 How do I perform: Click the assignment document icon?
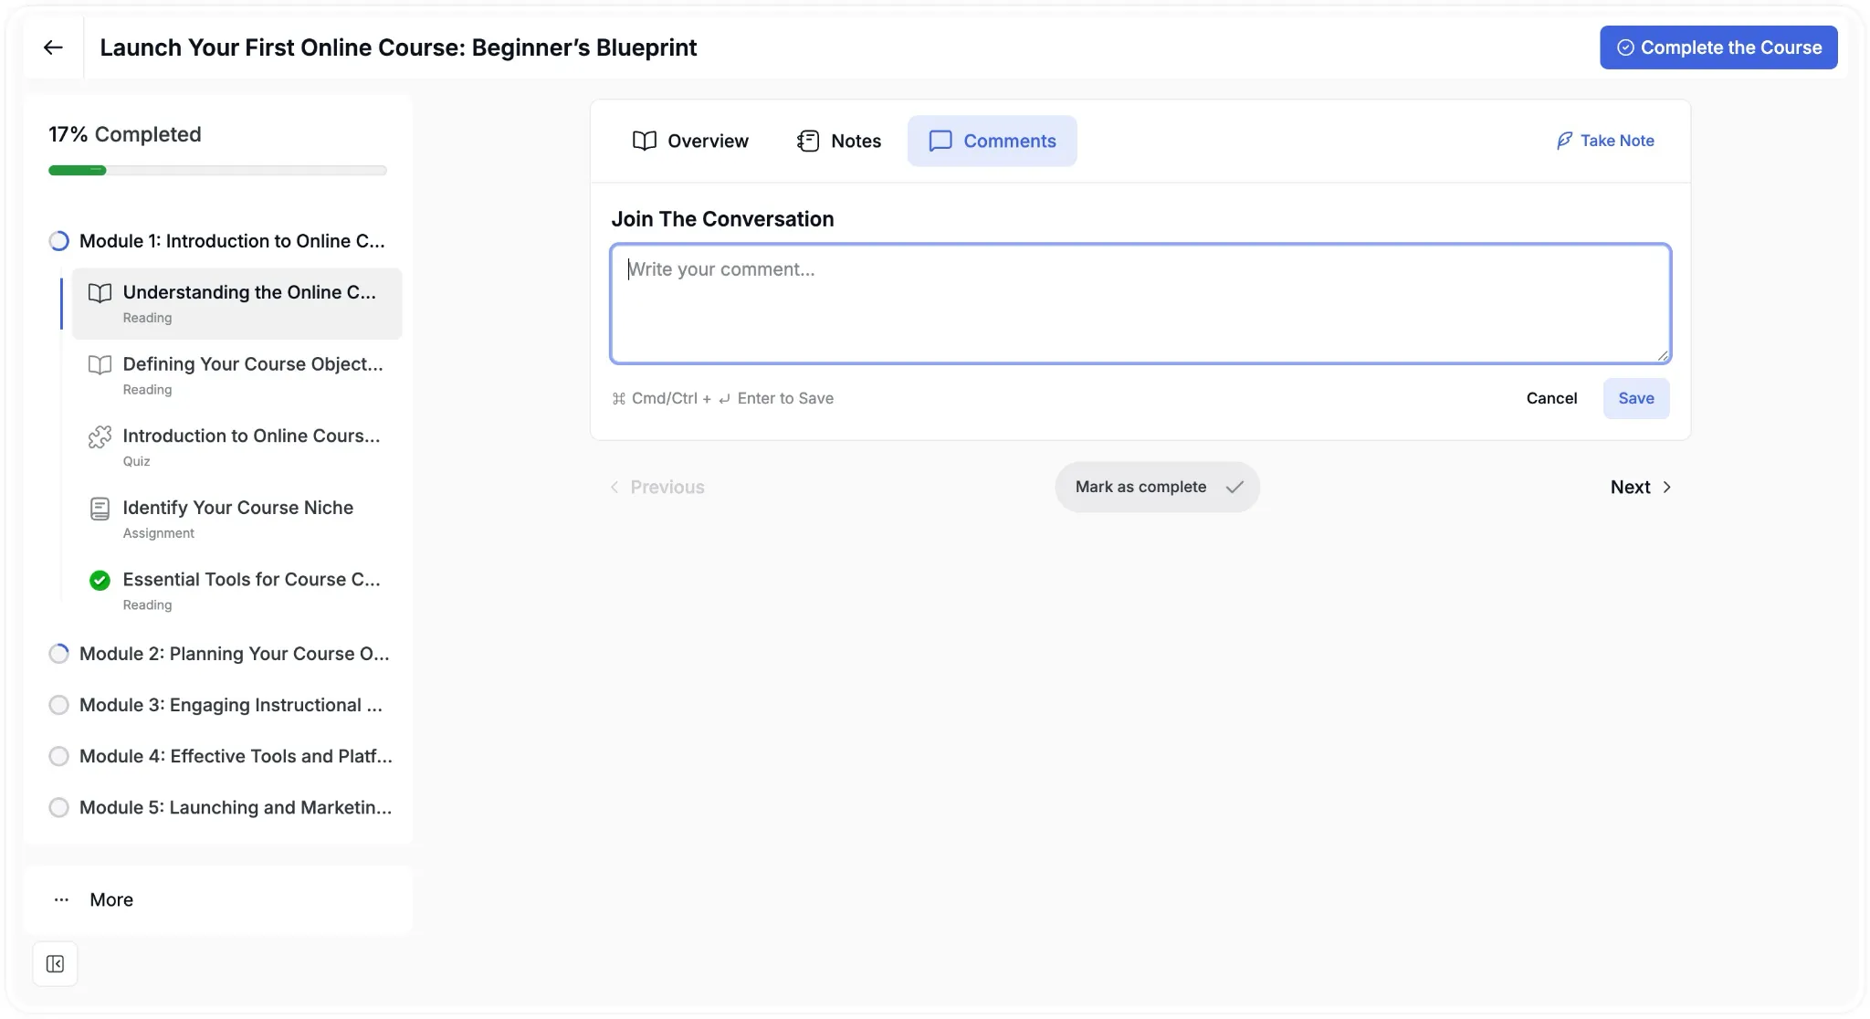(100, 509)
